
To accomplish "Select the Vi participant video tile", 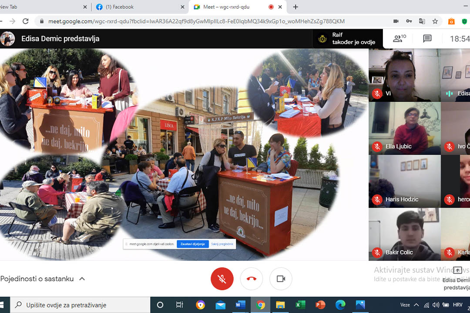I will [x=405, y=75].
